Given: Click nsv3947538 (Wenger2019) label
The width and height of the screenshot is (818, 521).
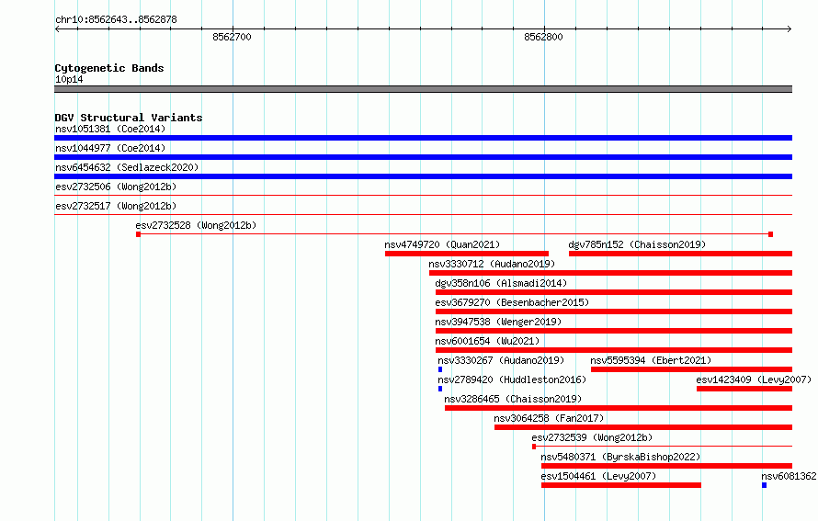Looking at the screenshot, I should click(x=498, y=322).
